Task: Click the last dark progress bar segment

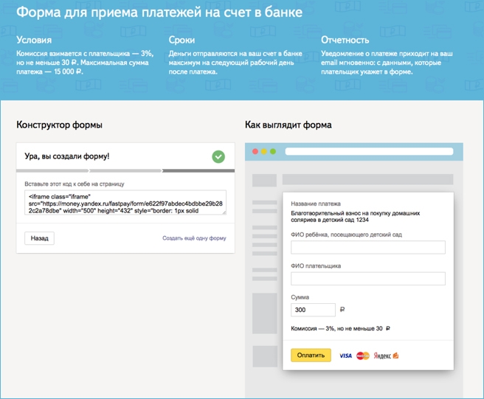Action: 198,171
